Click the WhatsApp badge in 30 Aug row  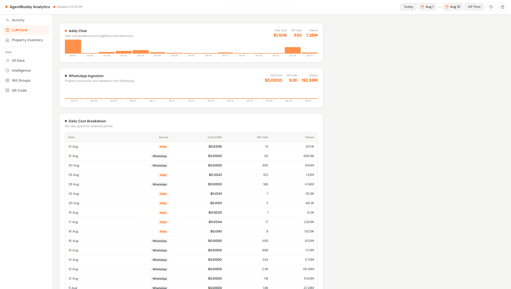(160, 166)
